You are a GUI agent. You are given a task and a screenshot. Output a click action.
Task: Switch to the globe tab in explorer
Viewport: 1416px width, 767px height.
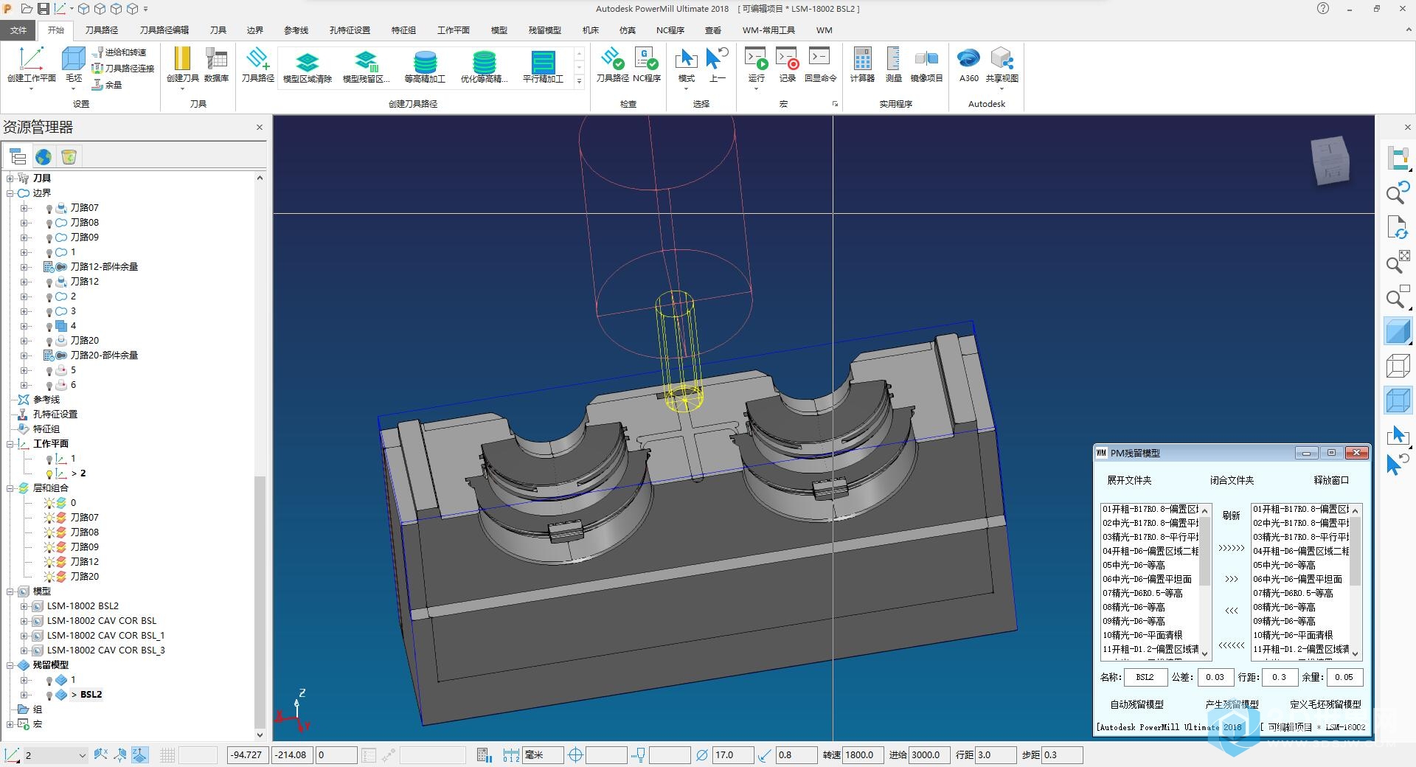[x=44, y=156]
